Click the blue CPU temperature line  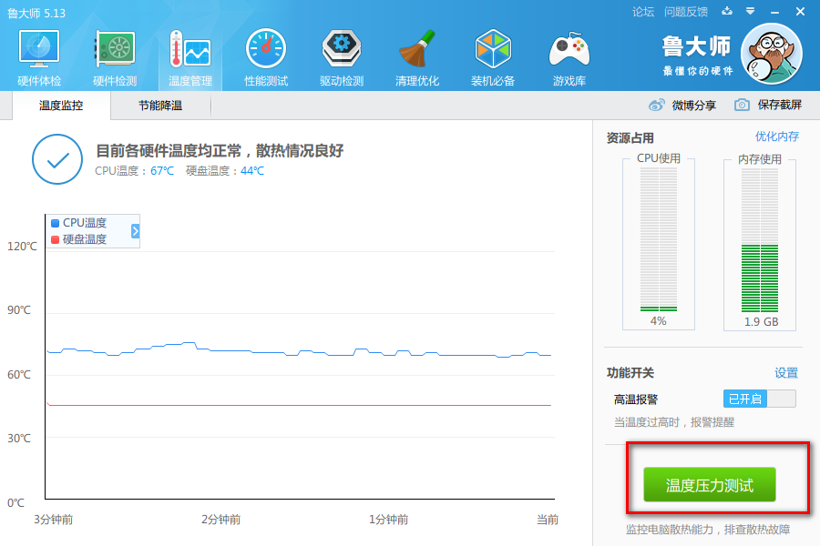pos(299,350)
